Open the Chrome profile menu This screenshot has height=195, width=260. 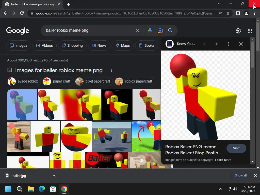[x=246, y=13]
